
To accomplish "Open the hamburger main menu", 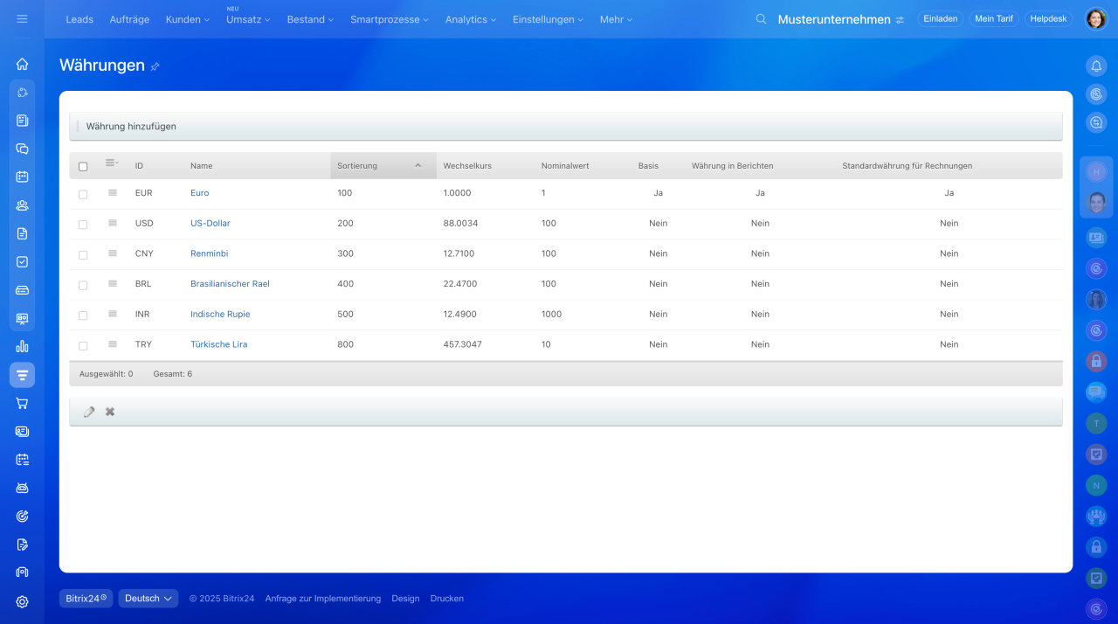I will point(22,18).
